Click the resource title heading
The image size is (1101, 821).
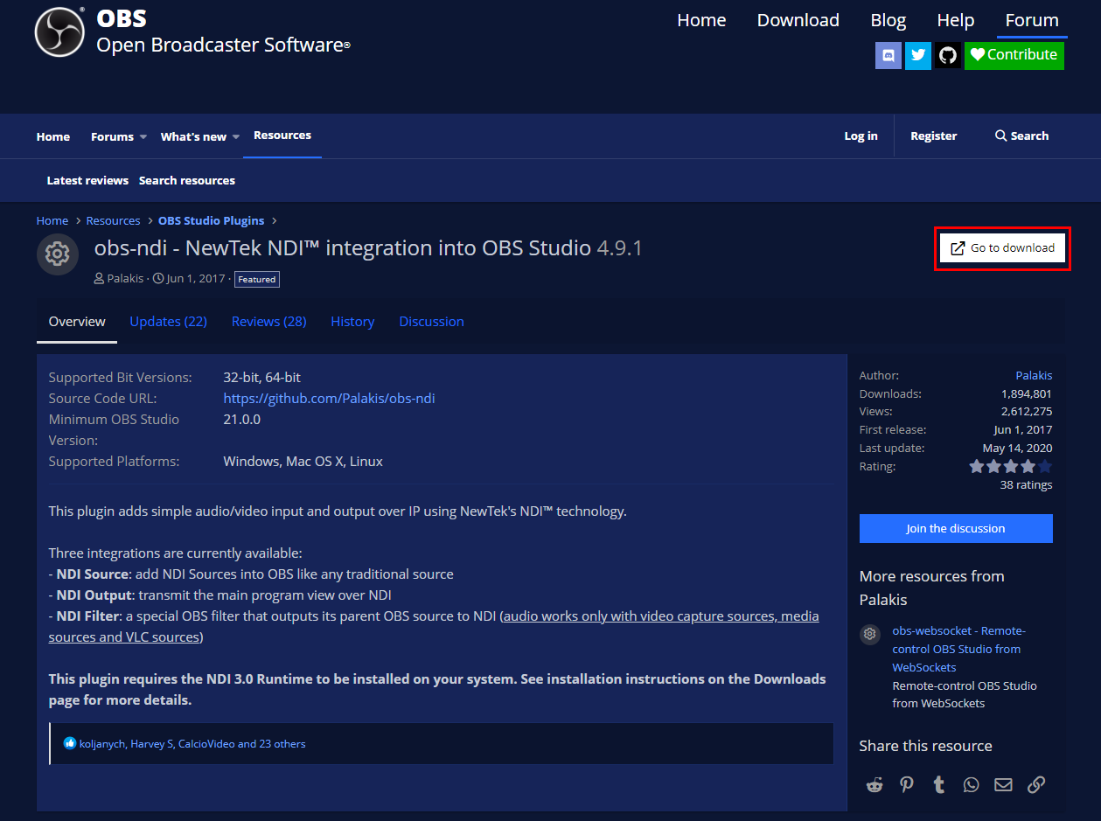pos(368,248)
